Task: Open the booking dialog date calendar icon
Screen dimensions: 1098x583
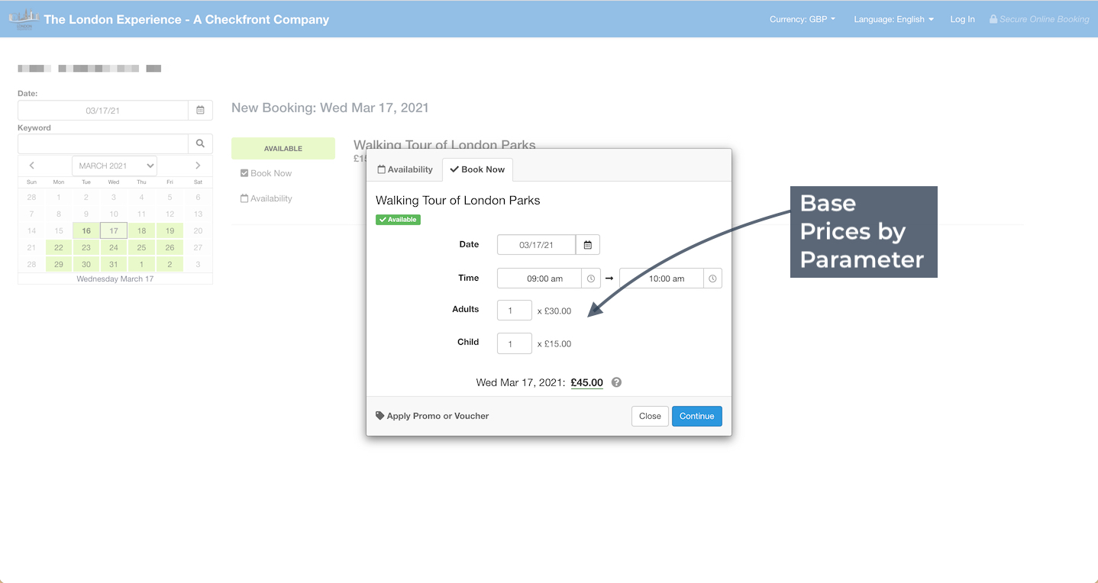Action: point(588,245)
